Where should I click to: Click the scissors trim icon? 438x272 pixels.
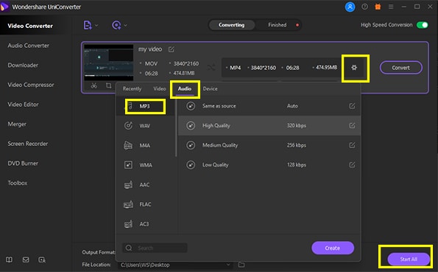click(x=94, y=86)
